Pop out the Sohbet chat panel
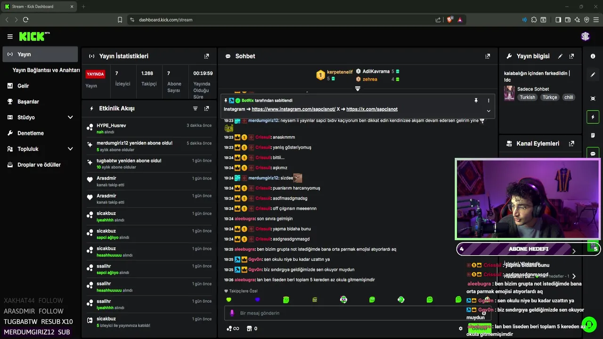This screenshot has height=339, width=603. tap(488, 56)
